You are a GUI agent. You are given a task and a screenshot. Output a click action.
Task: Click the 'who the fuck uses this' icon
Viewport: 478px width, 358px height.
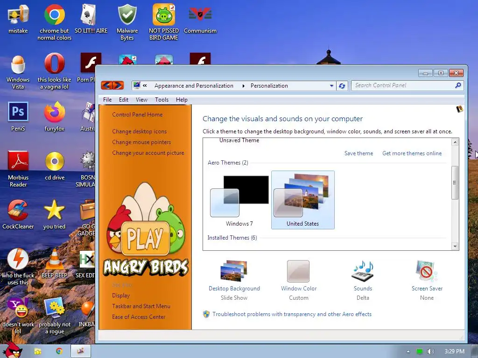click(x=18, y=267)
